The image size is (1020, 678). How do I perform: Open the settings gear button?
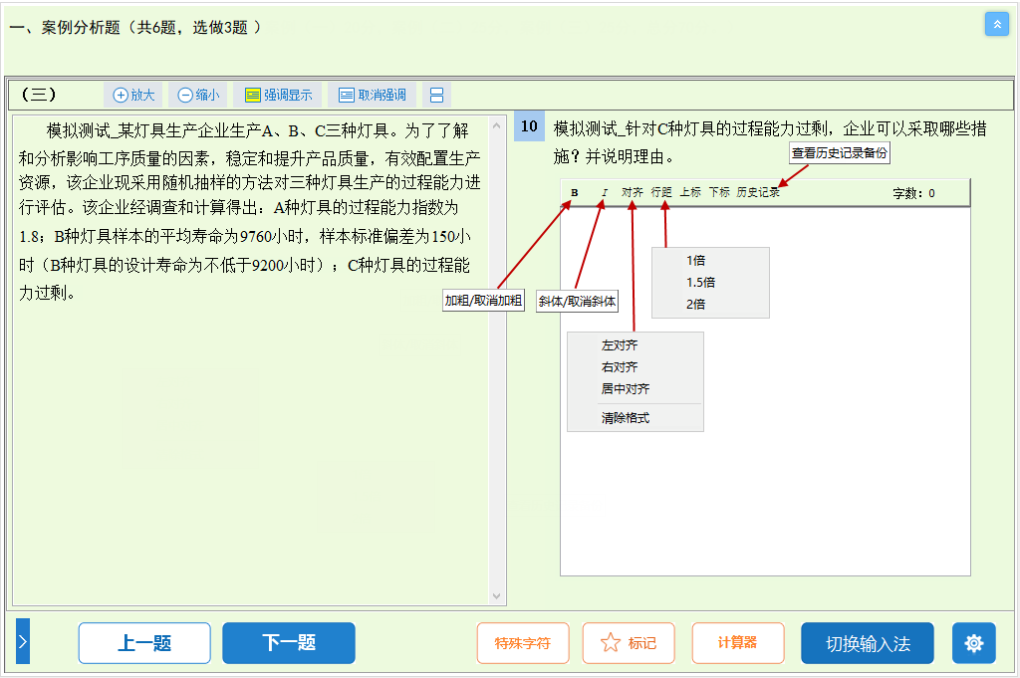pos(973,643)
